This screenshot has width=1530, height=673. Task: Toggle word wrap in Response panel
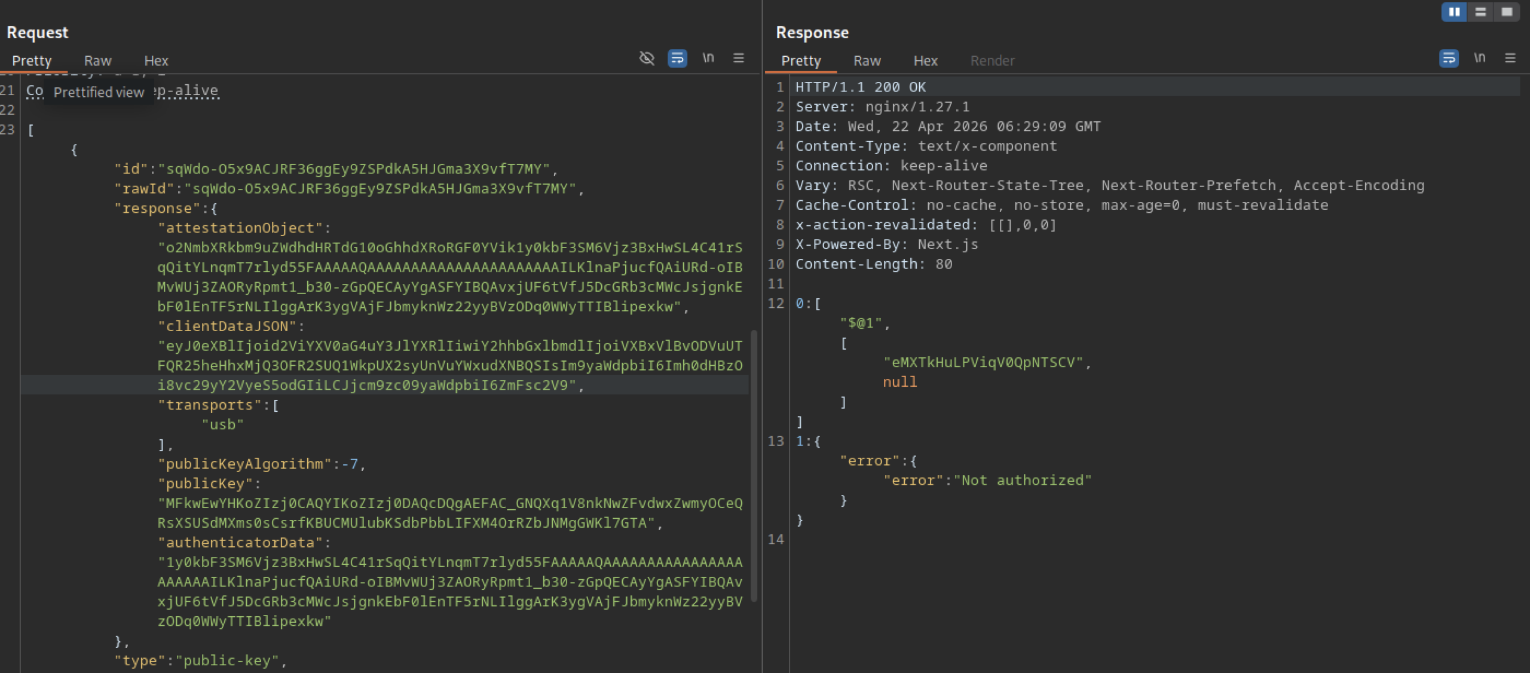(x=1449, y=58)
